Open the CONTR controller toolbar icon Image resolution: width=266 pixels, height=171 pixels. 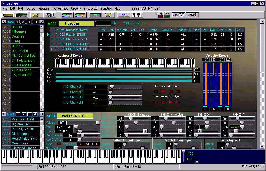(x=123, y=15)
